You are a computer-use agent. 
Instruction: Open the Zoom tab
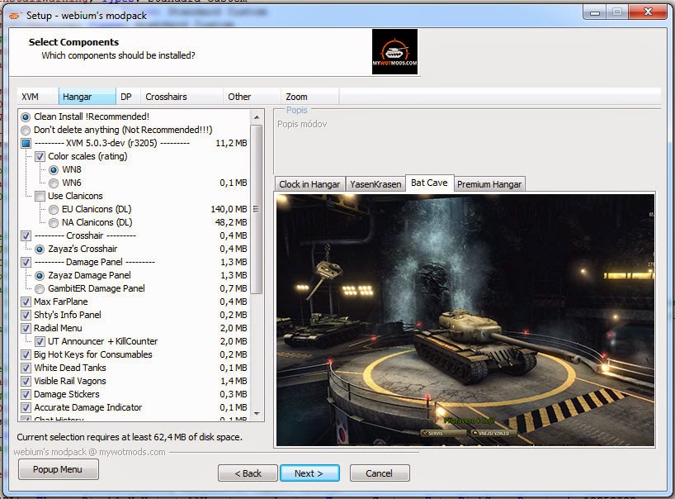pyautogui.click(x=310, y=97)
